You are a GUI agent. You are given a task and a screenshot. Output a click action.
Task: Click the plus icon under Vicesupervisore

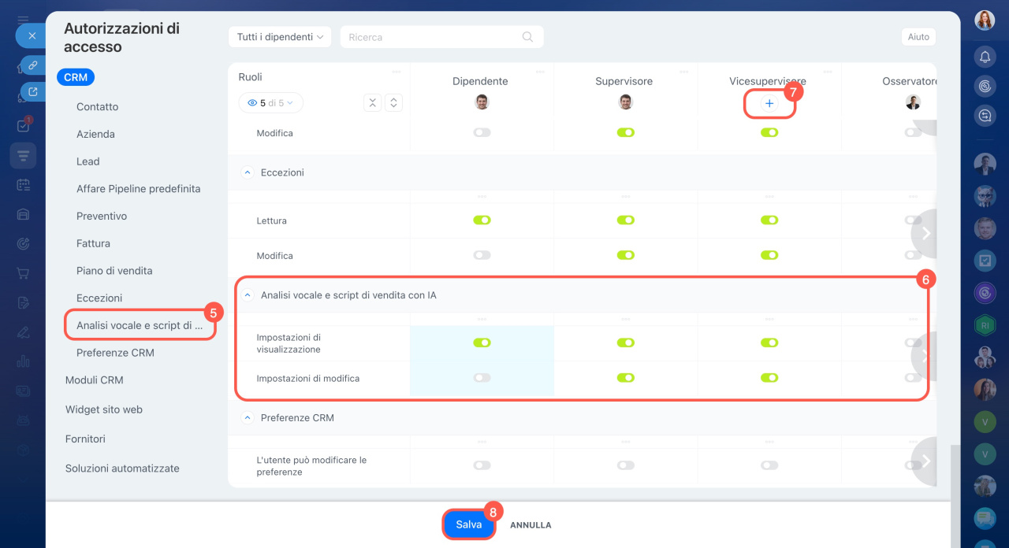pos(769,103)
